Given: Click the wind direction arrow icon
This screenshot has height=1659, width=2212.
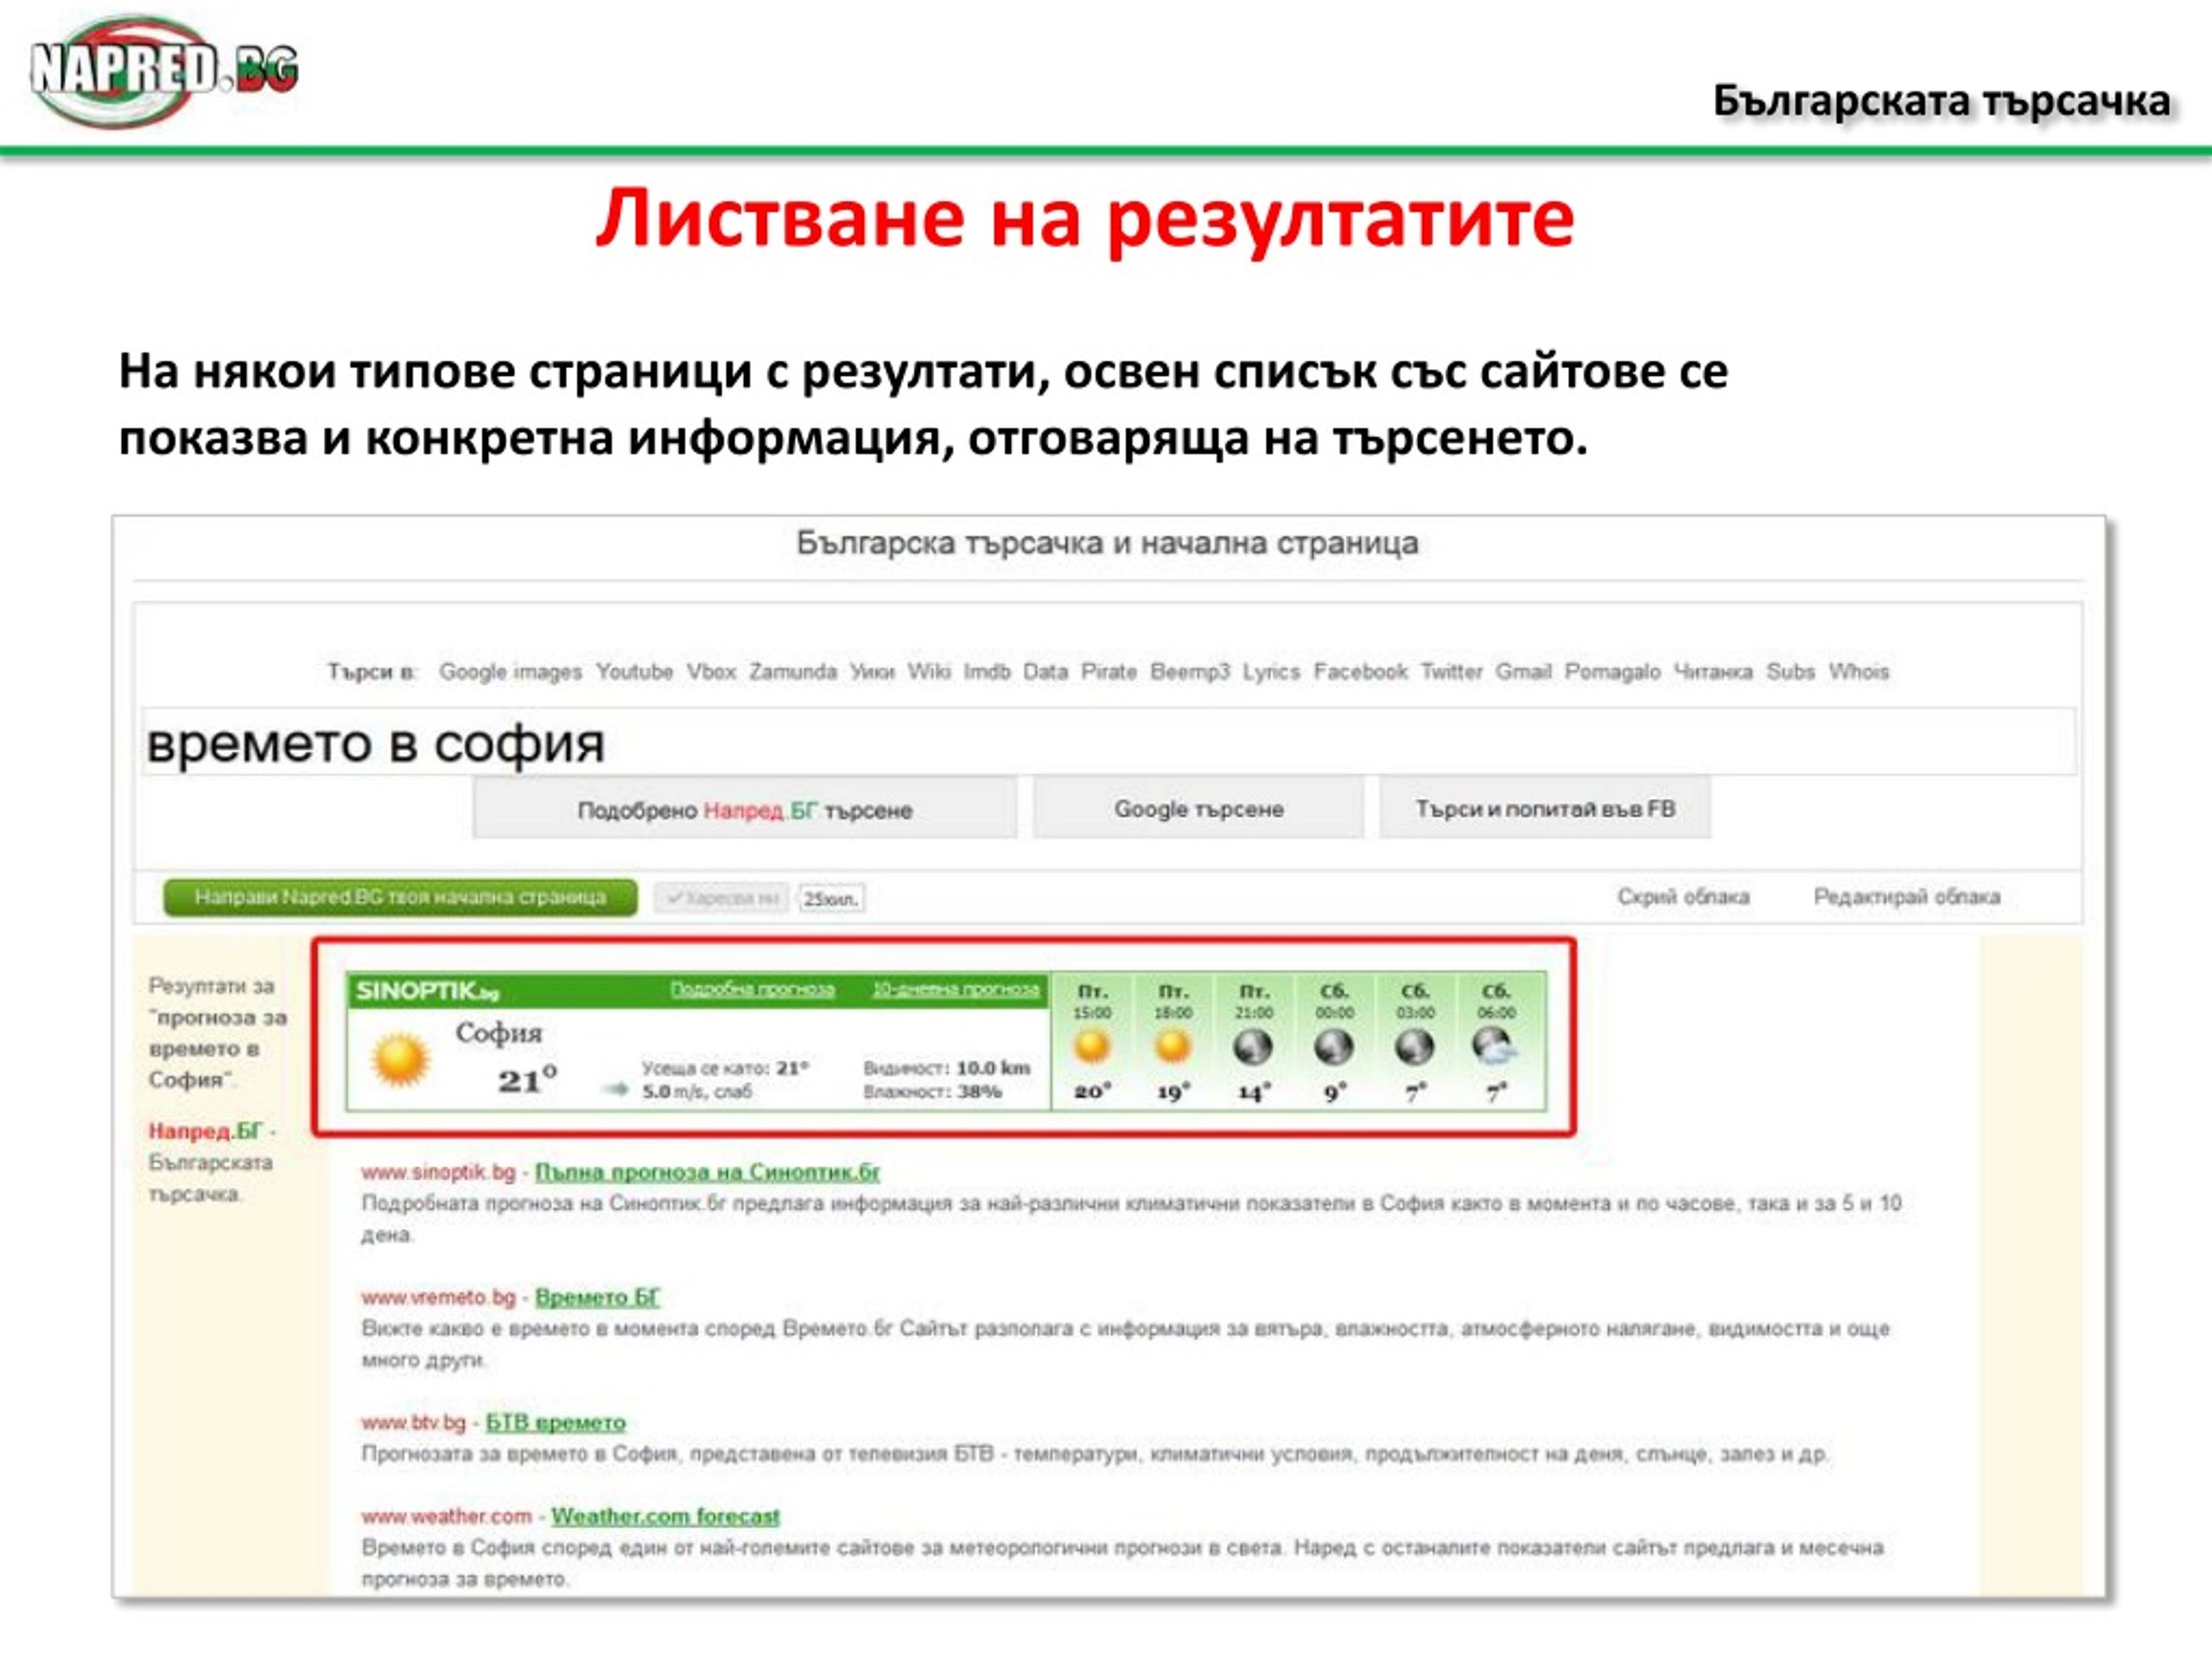Looking at the screenshot, I should (x=615, y=1090).
